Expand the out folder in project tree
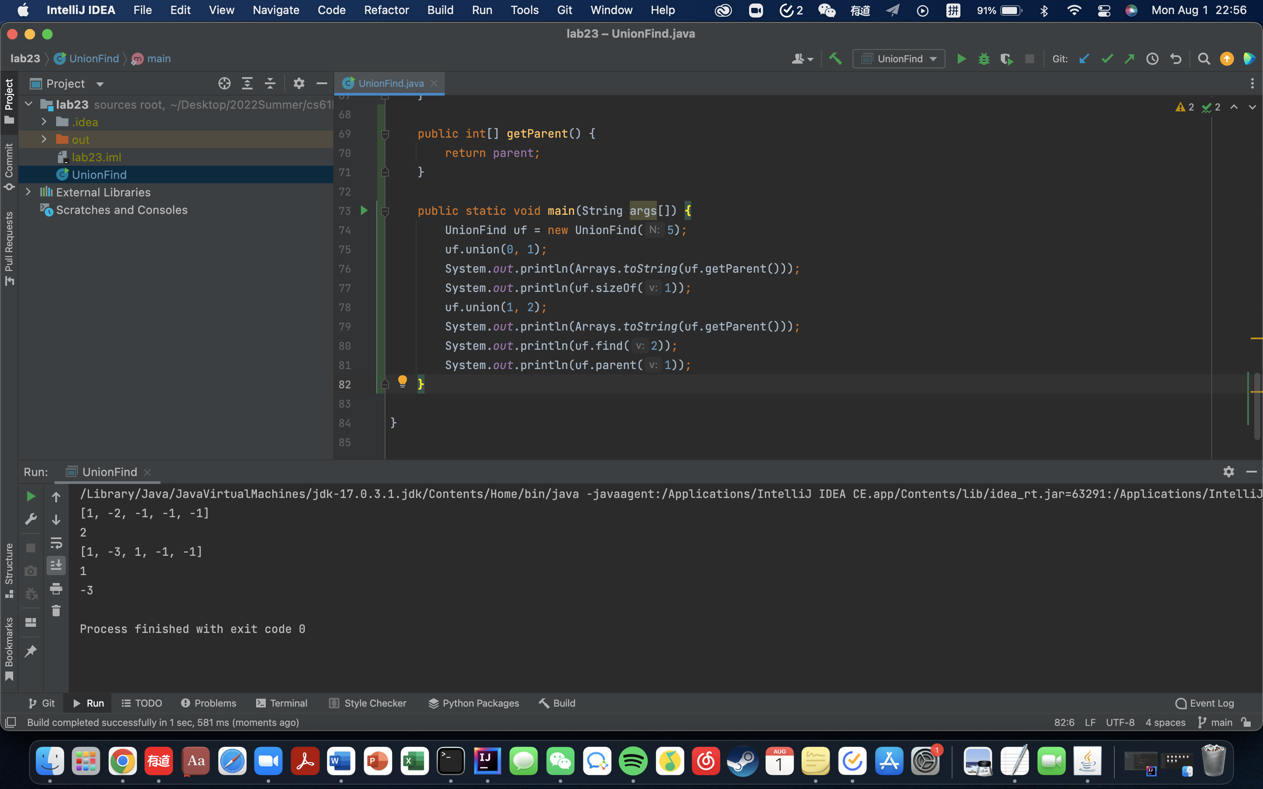This screenshot has width=1263, height=789. tap(44, 139)
